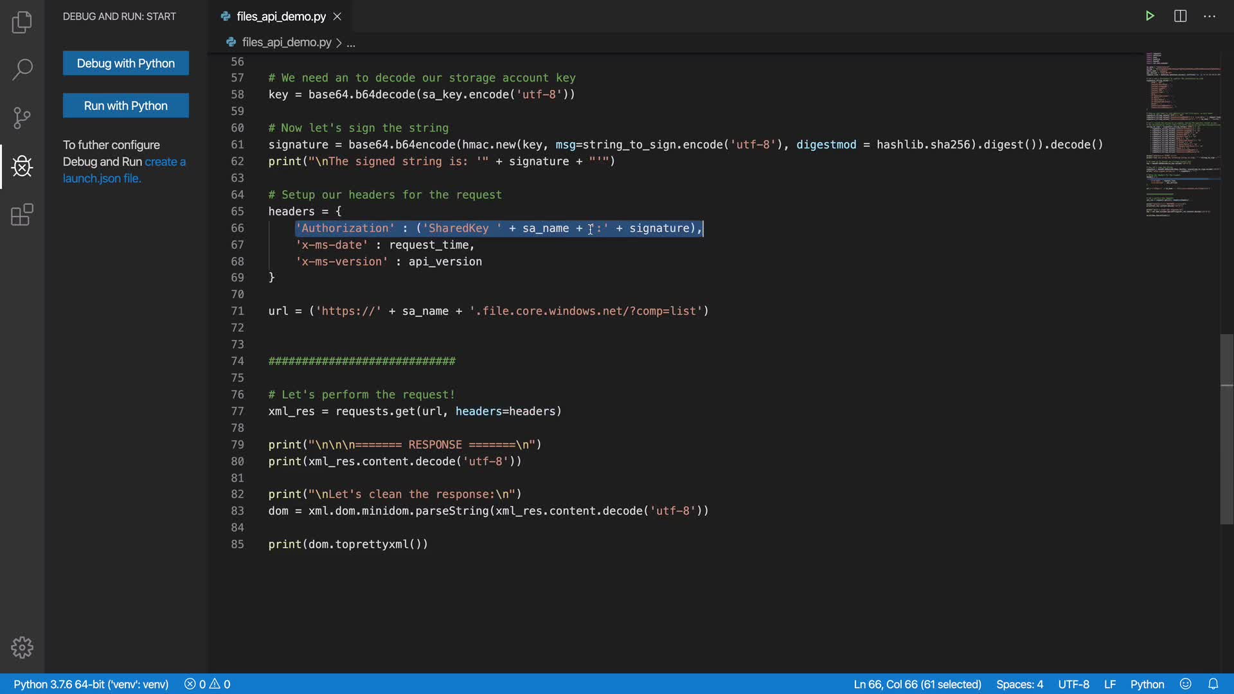Open the Source Control view icon

tap(22, 118)
